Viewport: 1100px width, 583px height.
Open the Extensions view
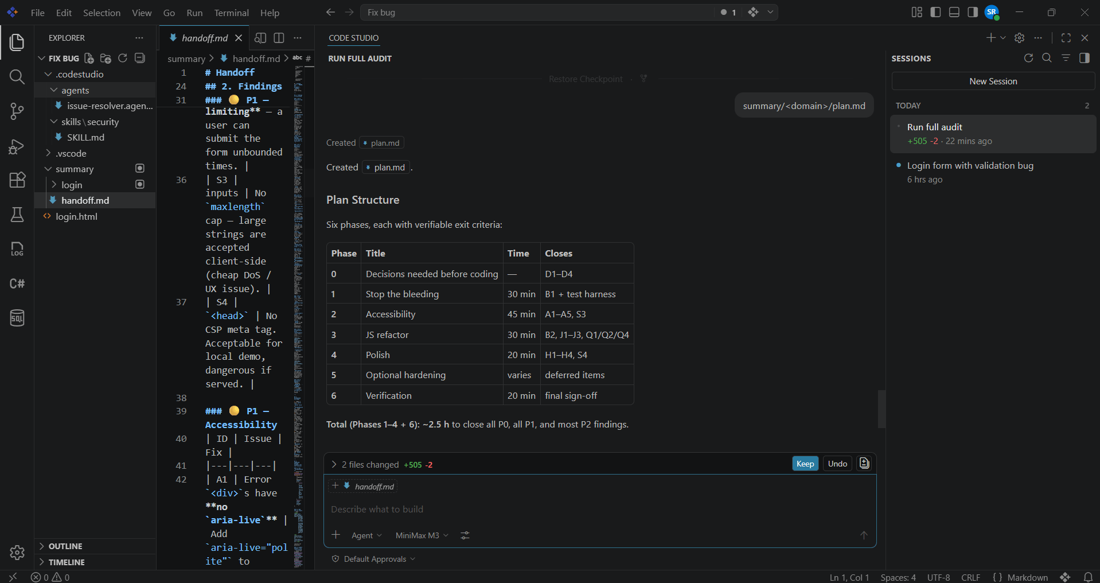(17, 180)
